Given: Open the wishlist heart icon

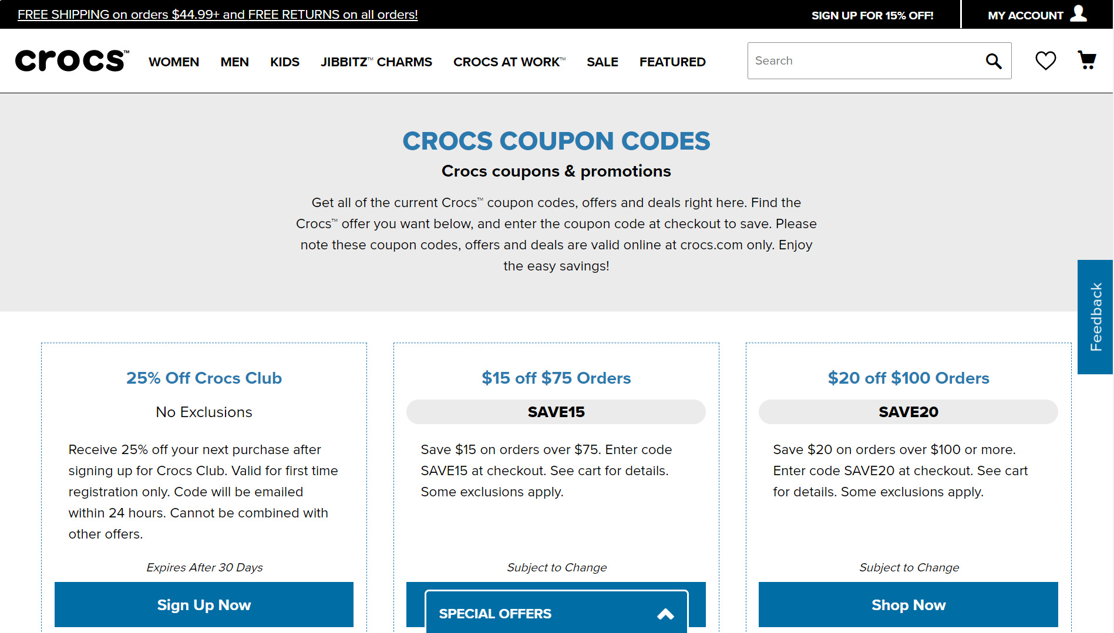Looking at the screenshot, I should (x=1045, y=60).
